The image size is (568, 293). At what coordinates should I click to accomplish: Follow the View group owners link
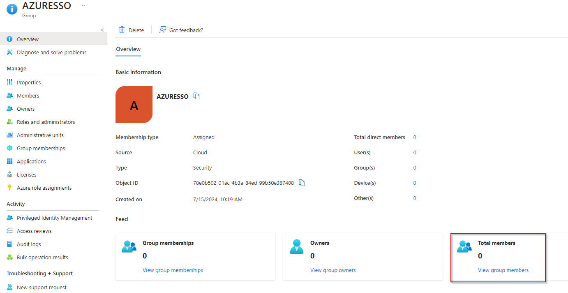[x=333, y=270]
